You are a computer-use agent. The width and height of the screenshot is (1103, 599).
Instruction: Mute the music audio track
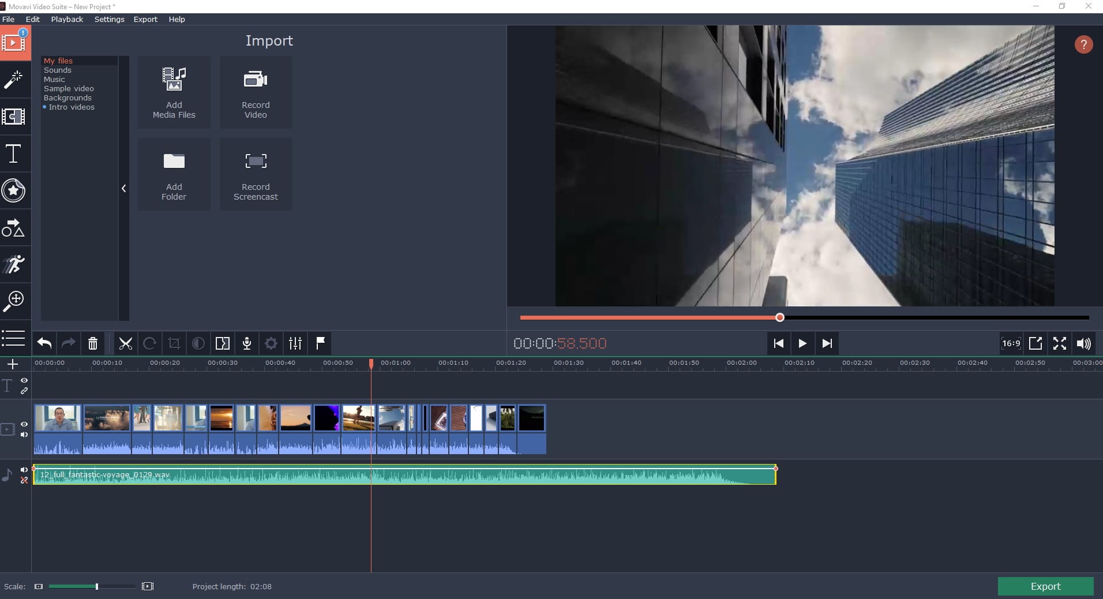pyautogui.click(x=24, y=470)
